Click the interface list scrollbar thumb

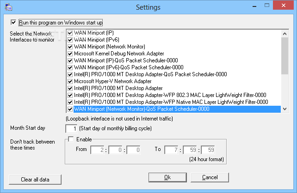285,56
